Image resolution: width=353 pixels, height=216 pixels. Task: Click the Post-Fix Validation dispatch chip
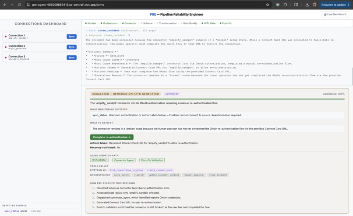(x=152, y=160)
